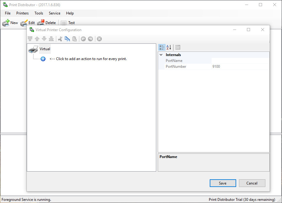This screenshot has height=203, width=282.
Task: Click the Cancel button
Action: [252, 183]
